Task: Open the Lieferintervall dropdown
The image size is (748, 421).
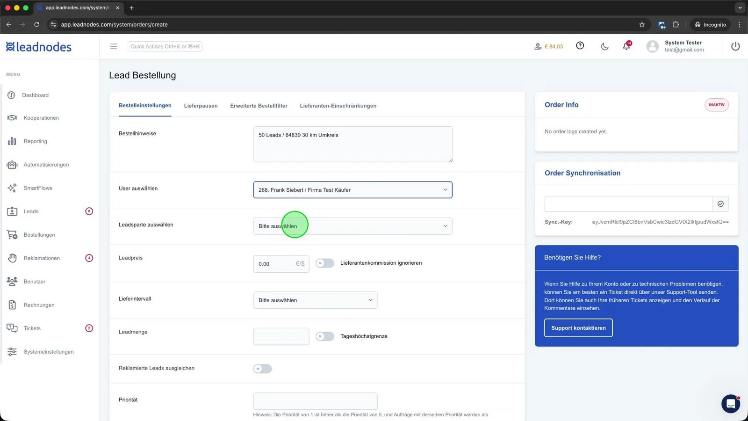Action: click(x=316, y=300)
